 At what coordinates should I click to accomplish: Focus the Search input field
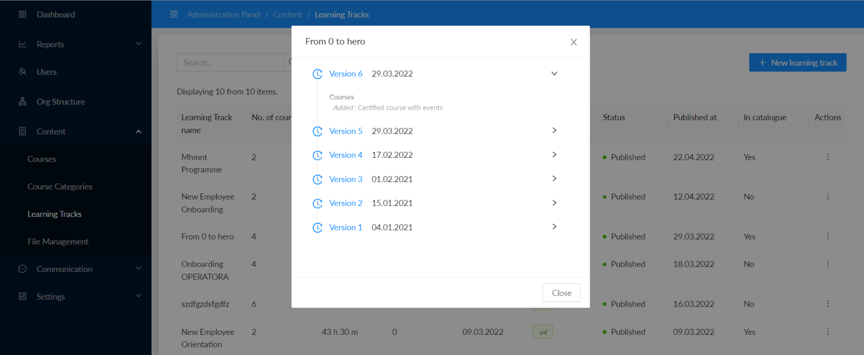coord(230,63)
